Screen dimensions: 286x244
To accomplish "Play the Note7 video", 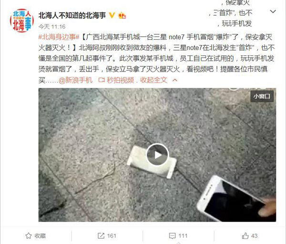I will point(157,155).
